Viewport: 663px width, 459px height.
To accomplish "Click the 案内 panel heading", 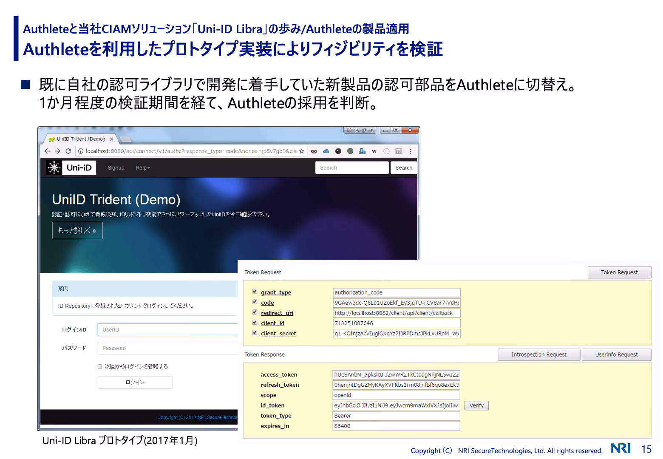I will pos(63,289).
